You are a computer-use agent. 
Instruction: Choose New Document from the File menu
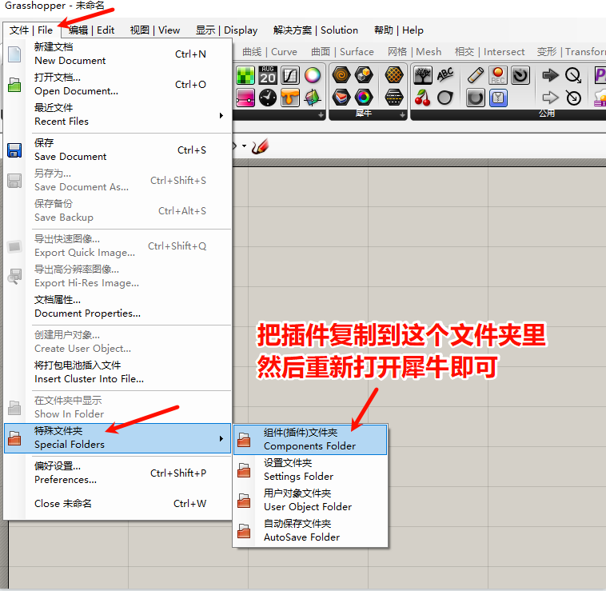click(x=118, y=54)
